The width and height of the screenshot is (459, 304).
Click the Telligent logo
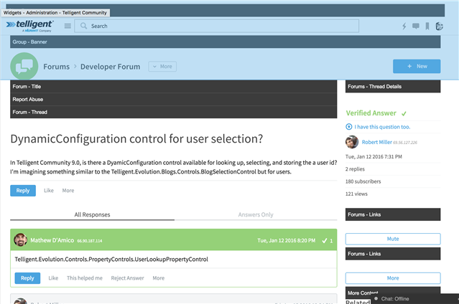coord(30,26)
